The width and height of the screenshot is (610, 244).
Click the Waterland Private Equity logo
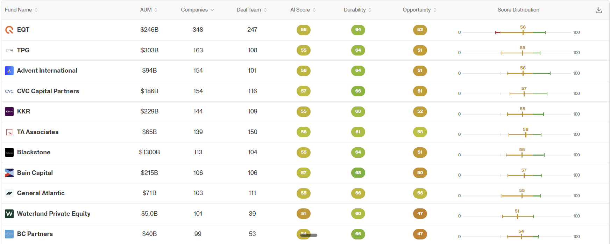[x=9, y=214]
